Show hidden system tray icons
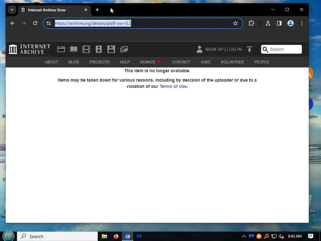This screenshot has height=241, width=321. (x=244, y=237)
